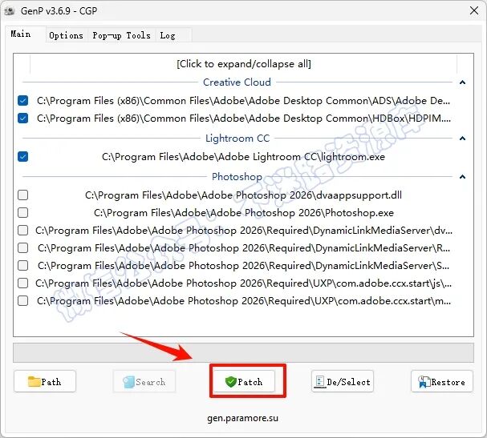Uncheck the HDBox HDPIM file checkbox
Viewport: 487px width, 438px height.
[x=23, y=118]
